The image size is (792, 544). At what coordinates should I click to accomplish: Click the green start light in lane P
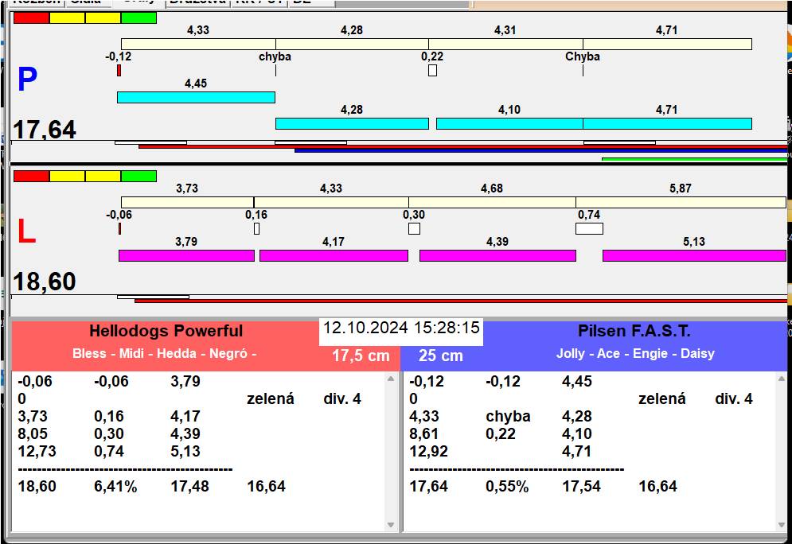coord(139,18)
